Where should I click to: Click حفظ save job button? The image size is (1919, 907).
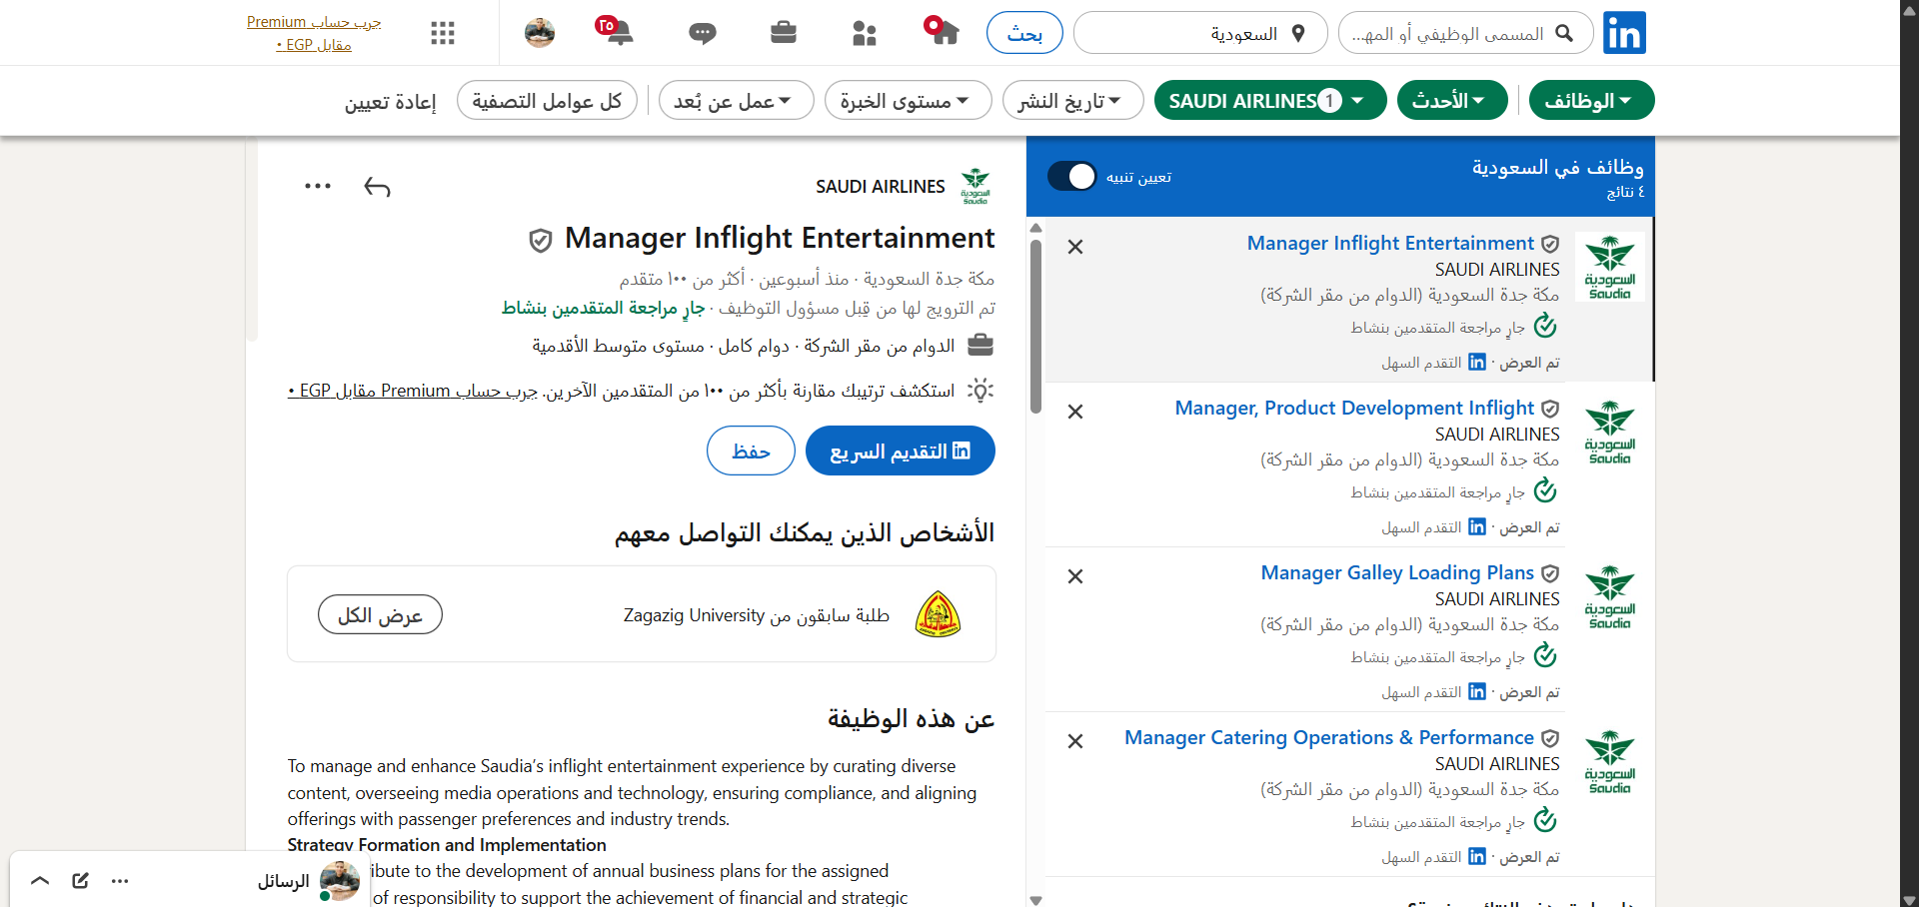pos(751,451)
